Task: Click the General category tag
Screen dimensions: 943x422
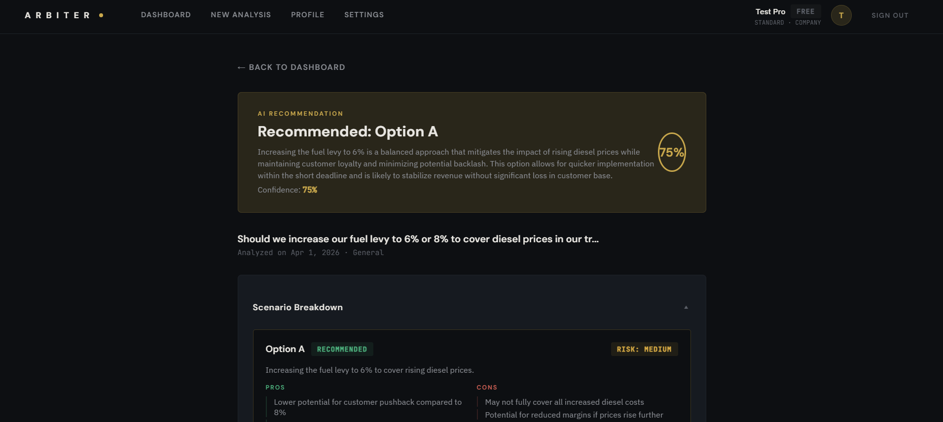Action: 368,252
